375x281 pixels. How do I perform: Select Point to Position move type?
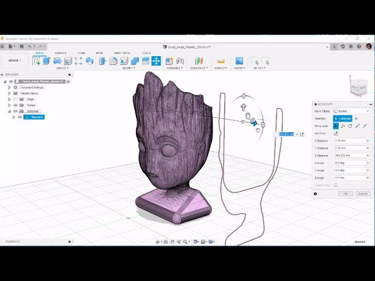(364, 126)
